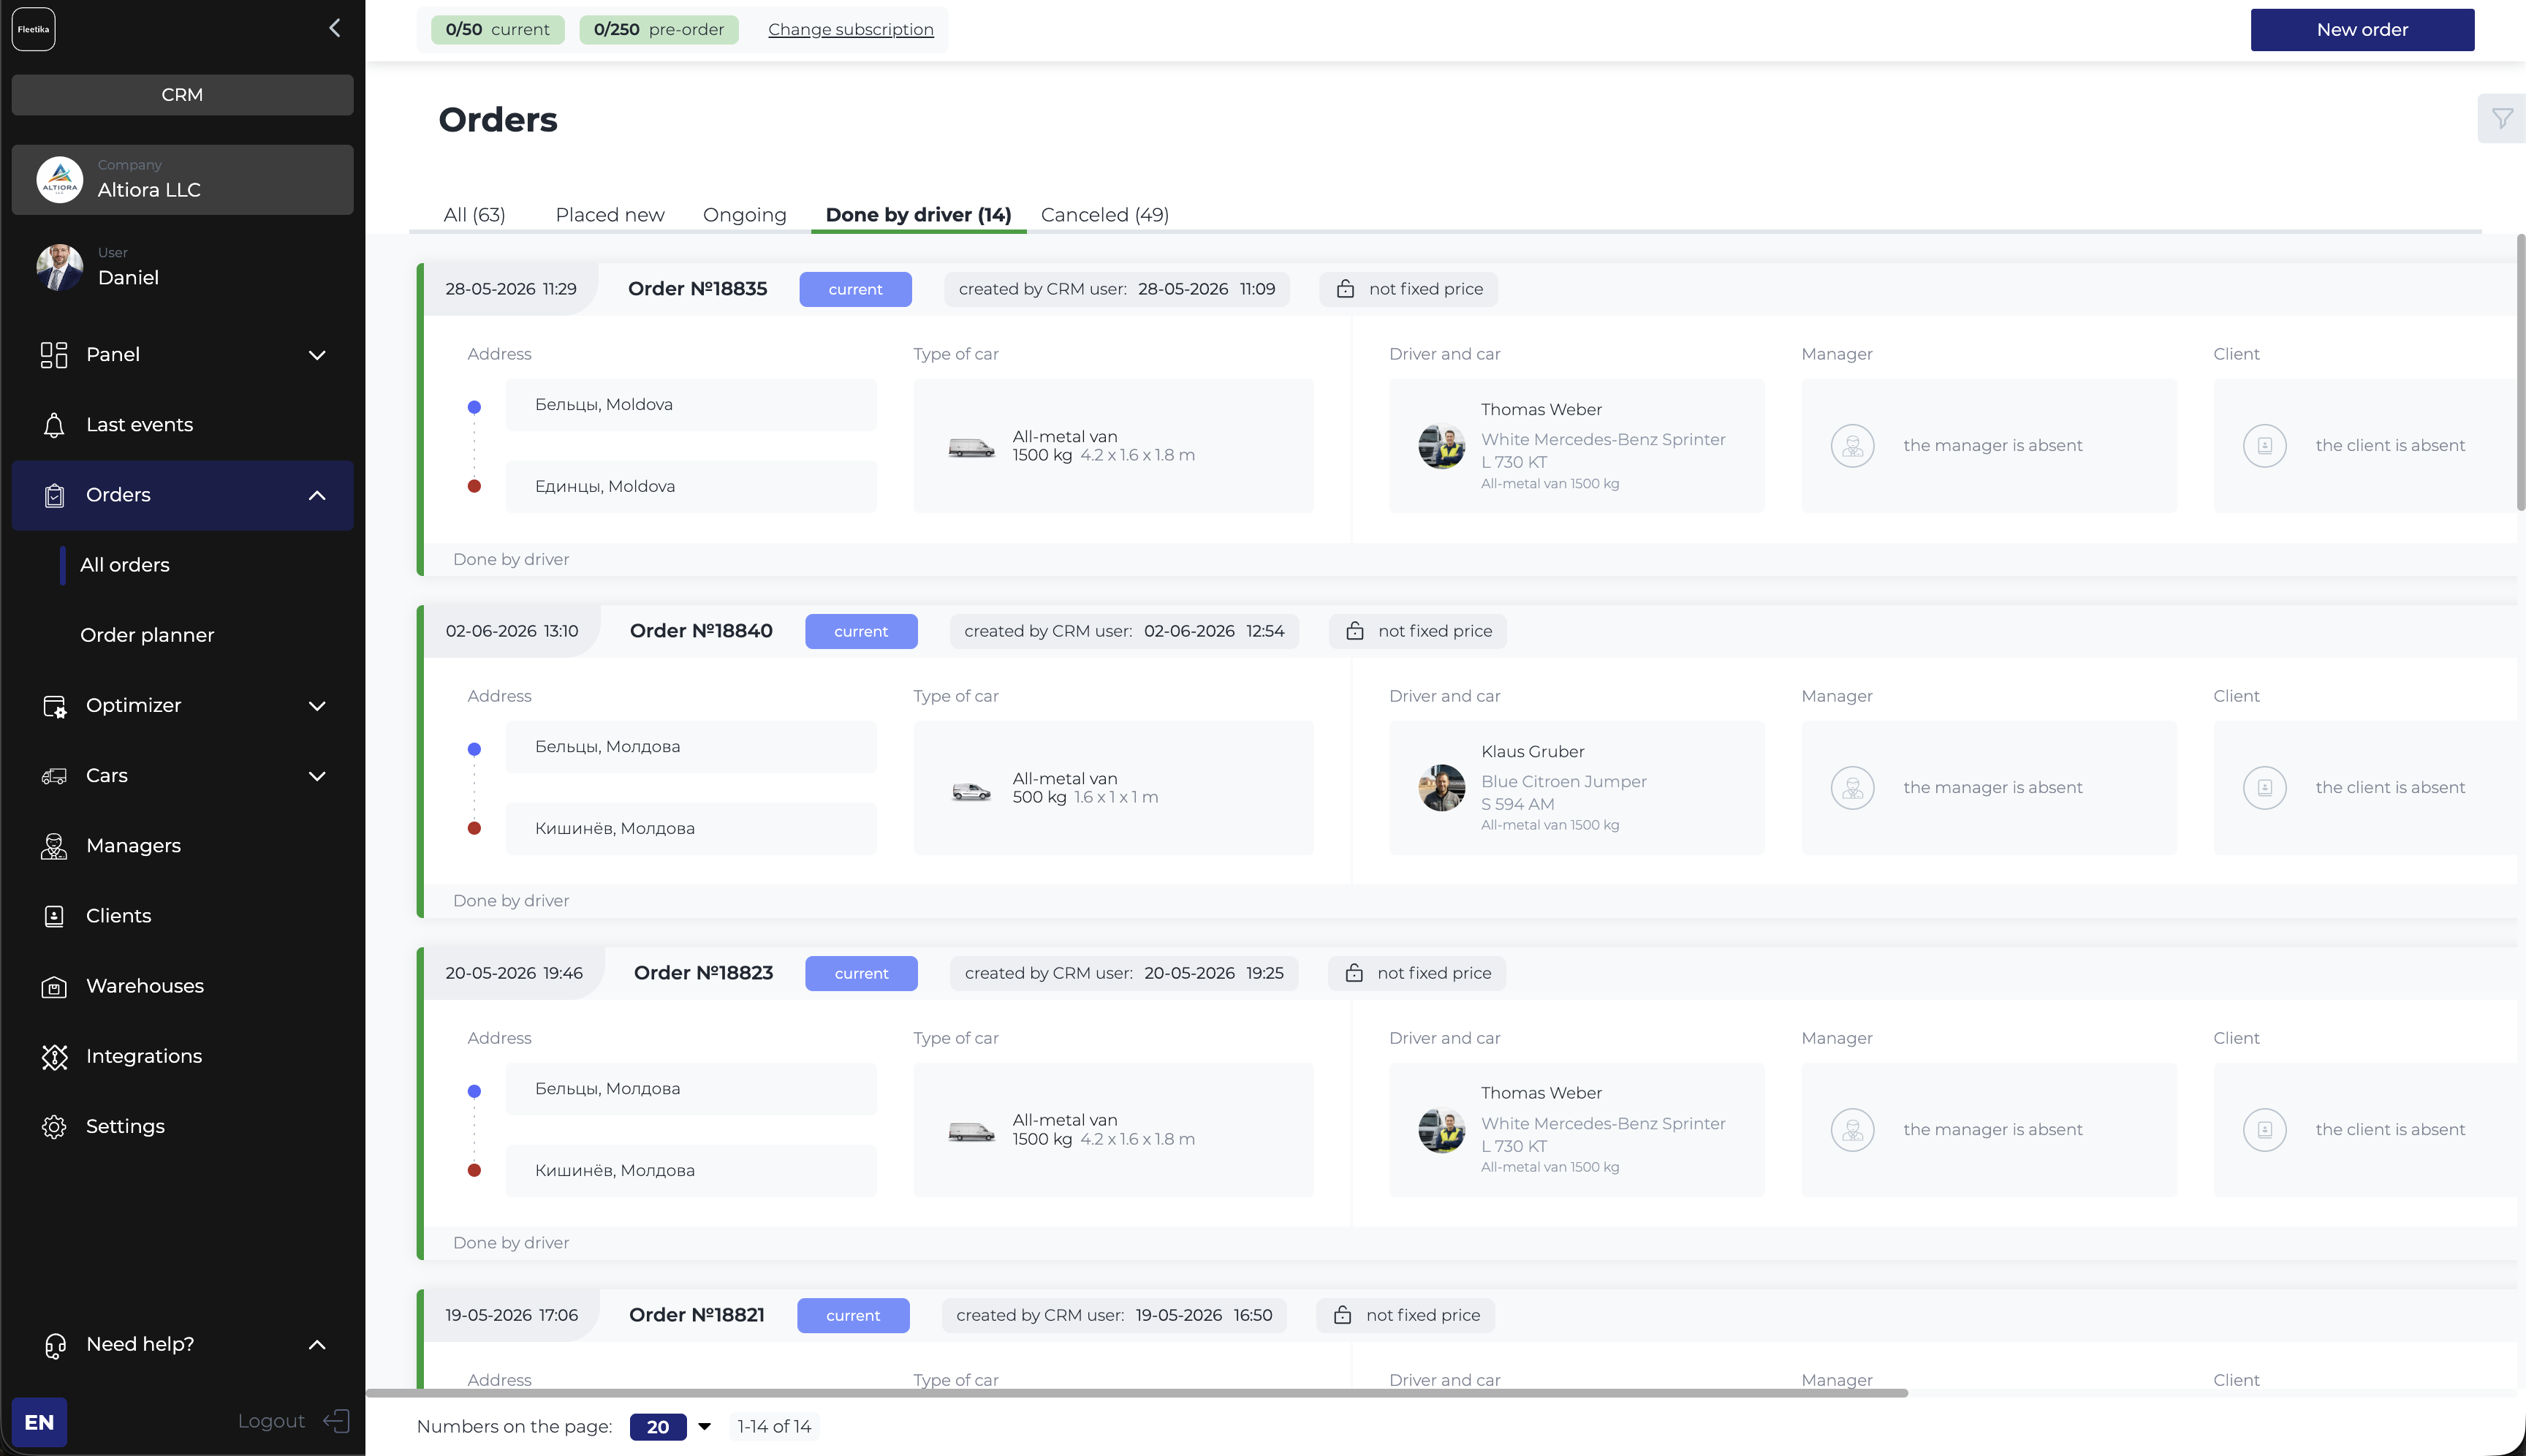Click the horizontal scrollbar at the bottom
This screenshot has height=1456, width=2526.
point(1137,1393)
